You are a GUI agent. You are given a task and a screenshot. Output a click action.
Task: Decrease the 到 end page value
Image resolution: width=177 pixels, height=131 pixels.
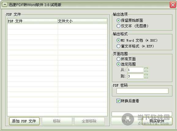(146, 78)
